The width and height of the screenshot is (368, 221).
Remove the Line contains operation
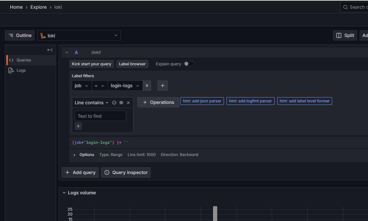[128, 103]
